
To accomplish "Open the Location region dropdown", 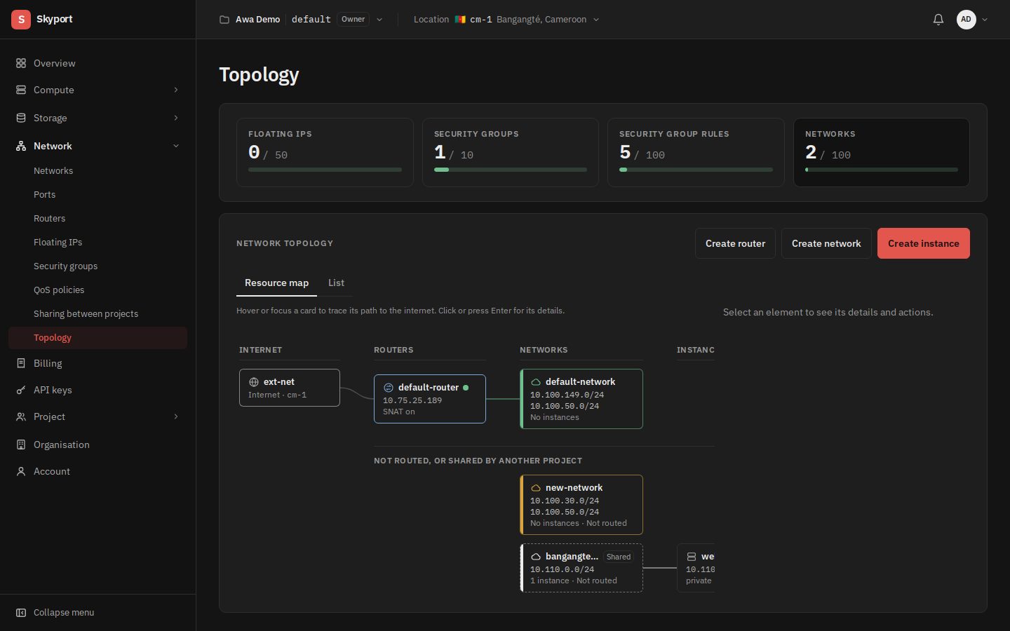I will click(506, 20).
